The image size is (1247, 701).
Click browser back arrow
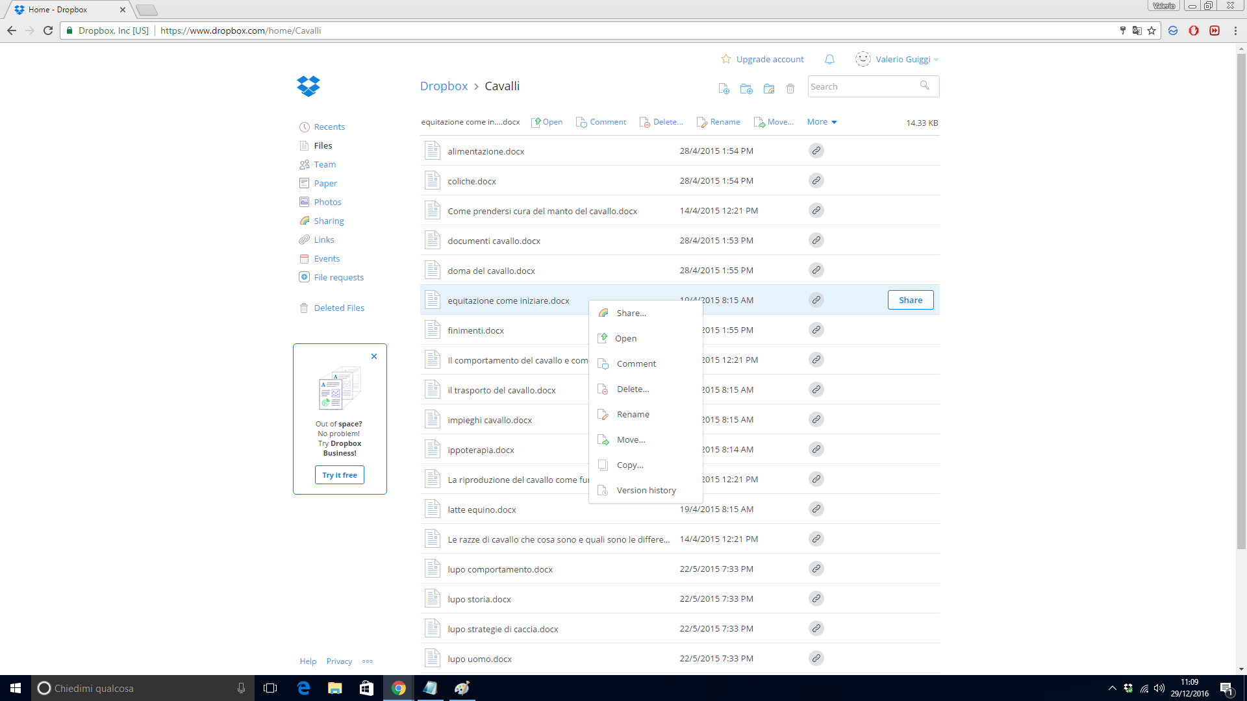tap(12, 31)
